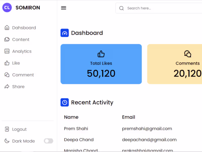Open Content in the sidebar
Image resolution: width=202 pixels, height=152 pixels.
[x=21, y=39]
